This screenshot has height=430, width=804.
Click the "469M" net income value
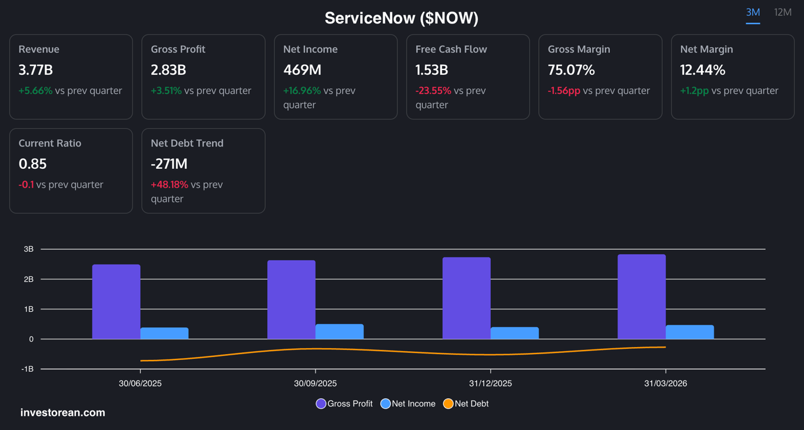coord(303,70)
